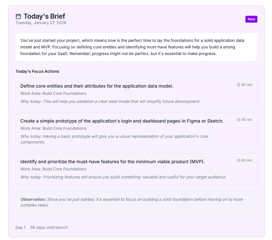This screenshot has width=272, height=240.
Task: Select the clock icon showing 45 min
Action: click(x=238, y=119)
